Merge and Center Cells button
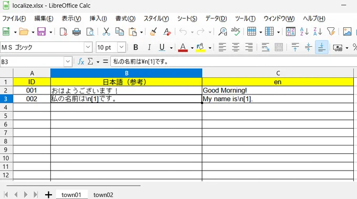This screenshot has width=357, height=199. (x=279, y=47)
